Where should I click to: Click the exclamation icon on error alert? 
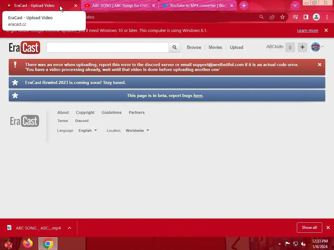click(x=15, y=64)
